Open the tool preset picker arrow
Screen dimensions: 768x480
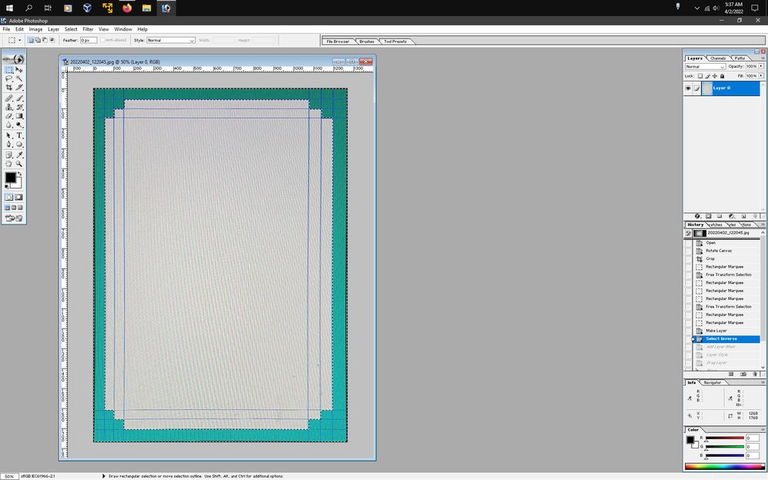[x=19, y=40]
